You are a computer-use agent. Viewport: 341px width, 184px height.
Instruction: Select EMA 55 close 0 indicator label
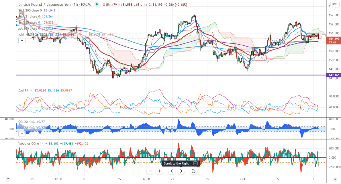pyautogui.click(x=29, y=23)
